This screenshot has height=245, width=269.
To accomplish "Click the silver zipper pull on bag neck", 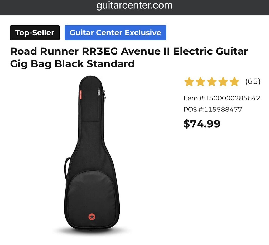I will [x=99, y=91].
